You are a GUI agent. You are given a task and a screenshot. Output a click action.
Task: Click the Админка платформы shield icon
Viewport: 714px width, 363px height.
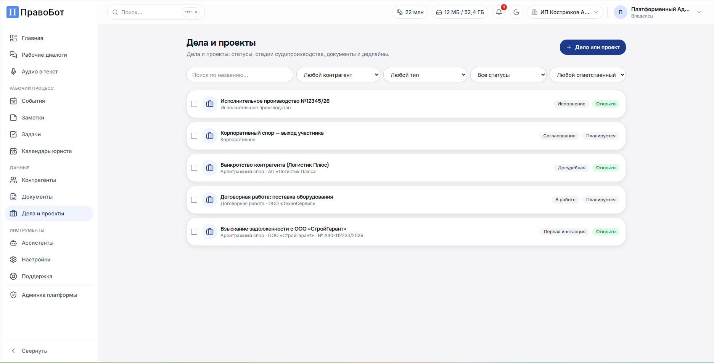click(x=13, y=295)
